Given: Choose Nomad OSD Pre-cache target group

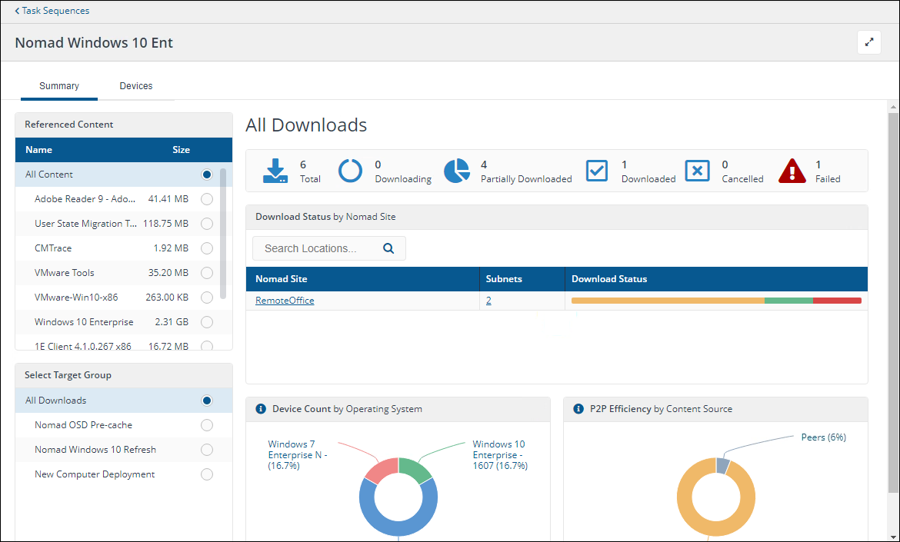Looking at the screenshot, I should click(206, 425).
